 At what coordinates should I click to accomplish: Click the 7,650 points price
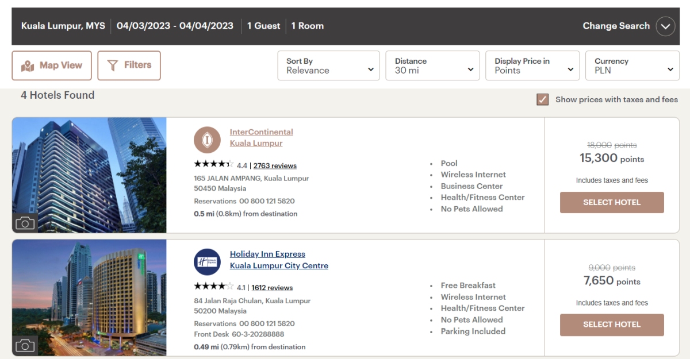[x=612, y=280]
